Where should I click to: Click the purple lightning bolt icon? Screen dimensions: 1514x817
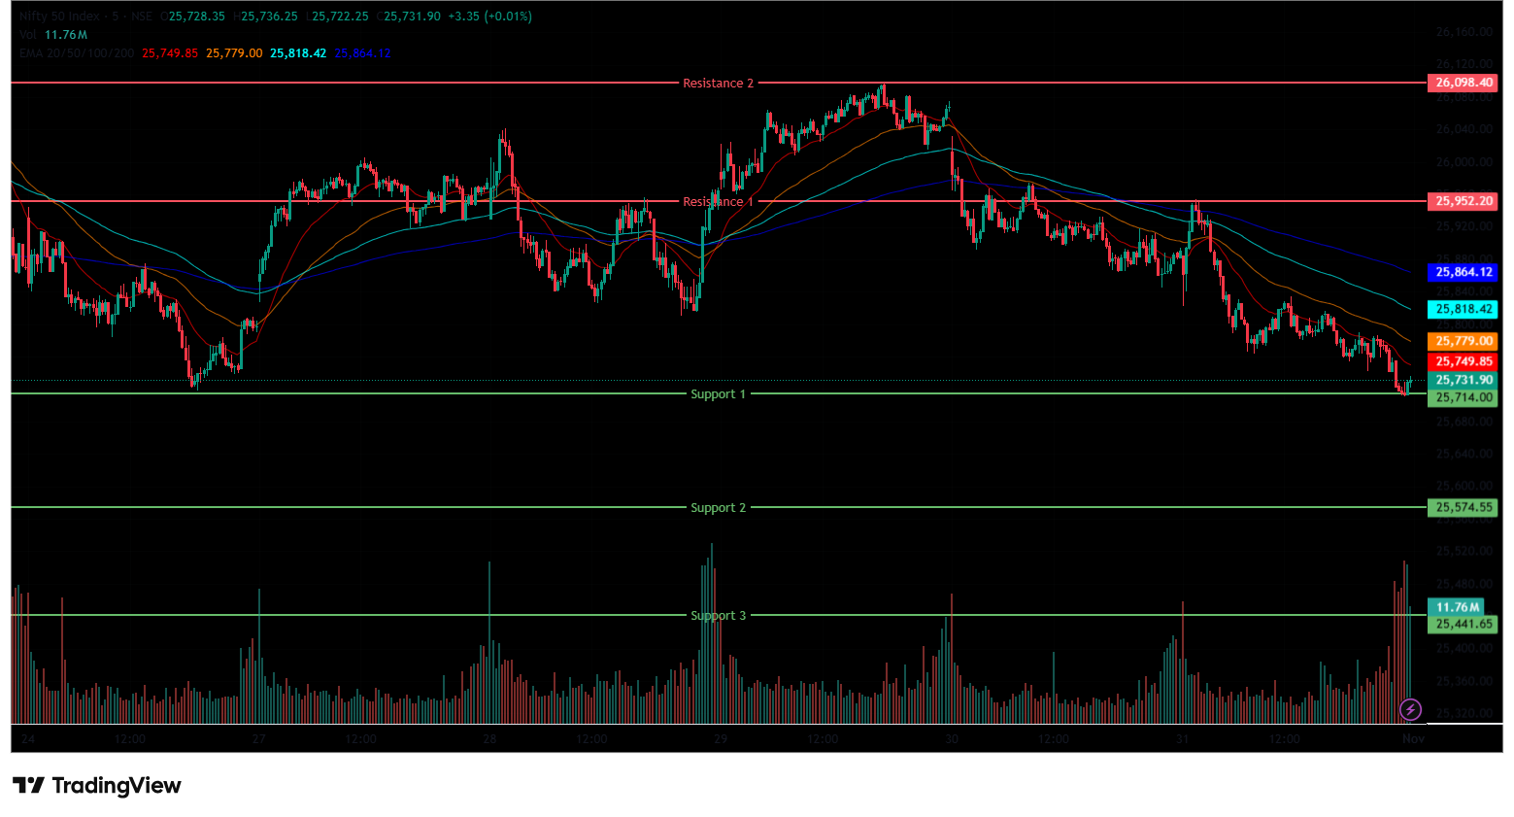pos(1410,709)
